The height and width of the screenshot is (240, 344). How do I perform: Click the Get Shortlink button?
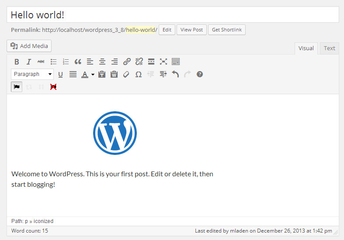point(226,30)
